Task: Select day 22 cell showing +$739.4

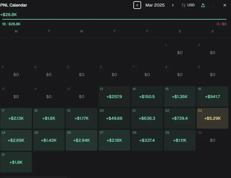Action: click(180, 118)
